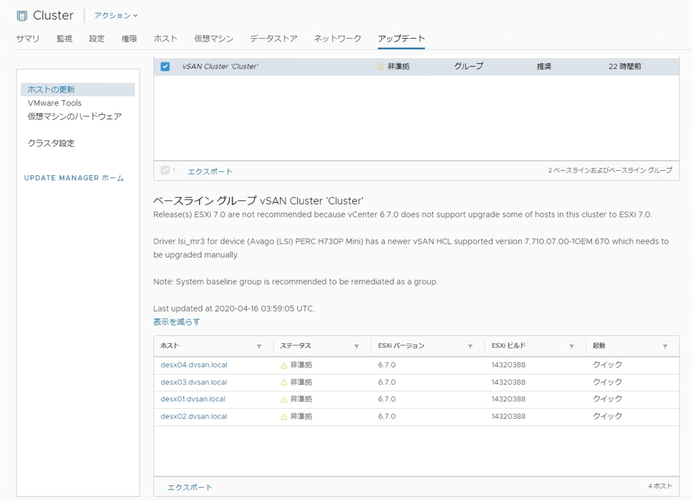Switch to the アップデート tab
This screenshot has width=692, height=500.
point(401,38)
